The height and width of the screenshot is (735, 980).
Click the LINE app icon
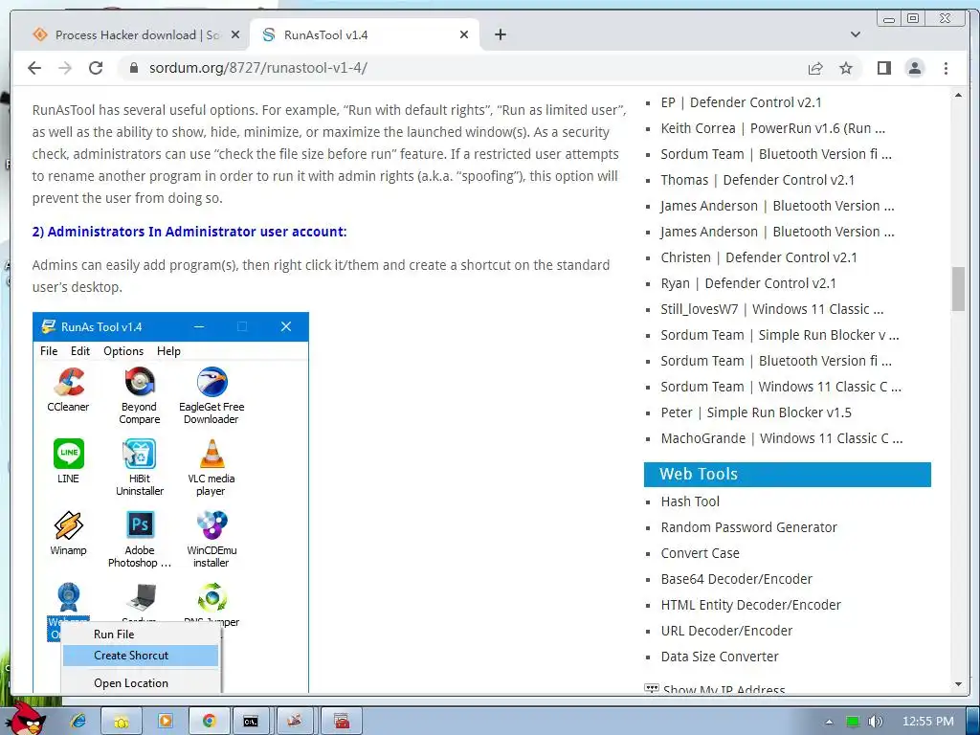(x=68, y=454)
